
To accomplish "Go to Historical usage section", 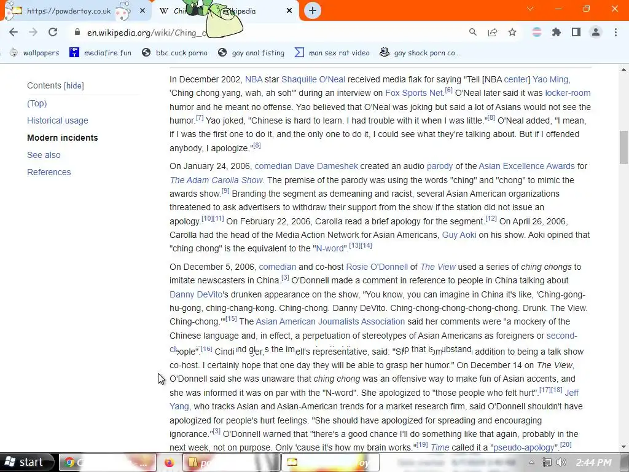I will pyautogui.click(x=57, y=120).
